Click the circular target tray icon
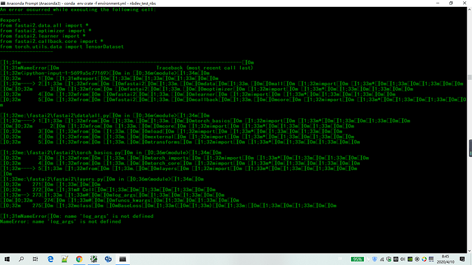The width and height of the screenshot is (472, 265). [417, 260]
